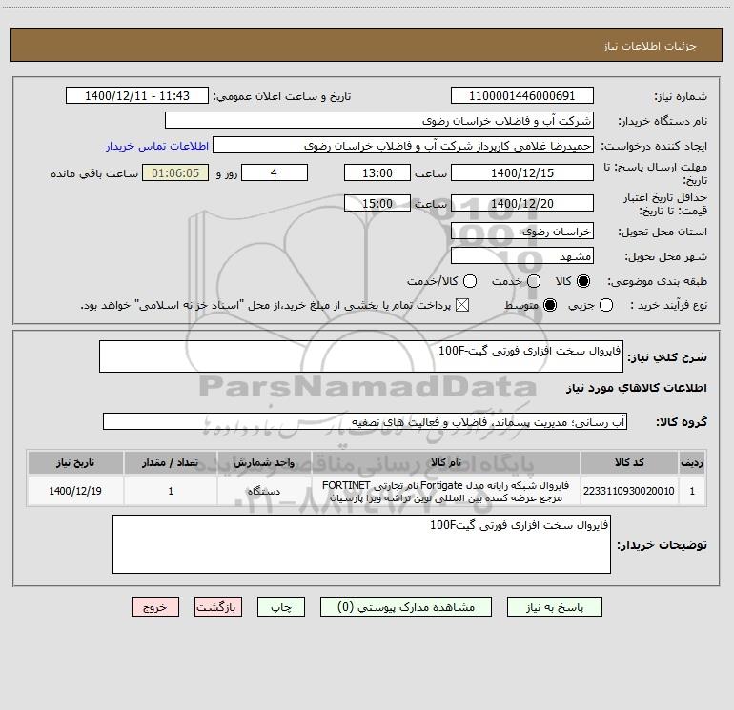Image resolution: width=734 pixels, height=710 pixels.
Task: Click the جزئیات اطلاعات نیاز header title
Action: pyautogui.click(x=650, y=46)
